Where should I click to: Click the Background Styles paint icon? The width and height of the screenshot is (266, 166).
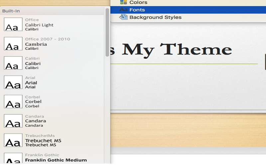pos(123,17)
